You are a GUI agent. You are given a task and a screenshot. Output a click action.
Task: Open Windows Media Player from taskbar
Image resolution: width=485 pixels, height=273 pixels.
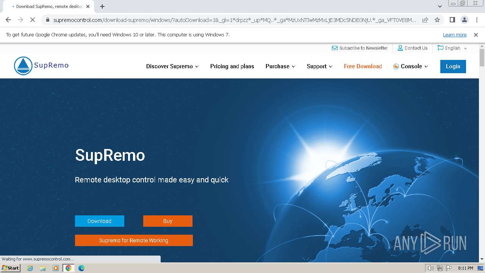(56, 268)
